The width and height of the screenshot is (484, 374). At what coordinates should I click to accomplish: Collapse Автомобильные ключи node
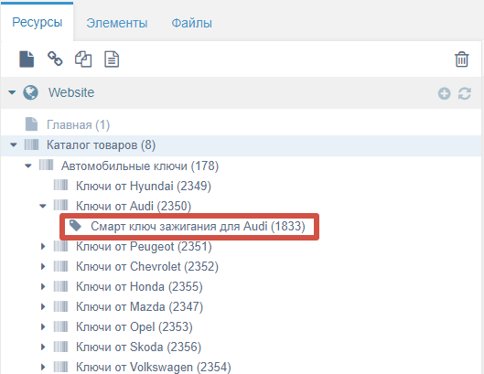(28, 166)
